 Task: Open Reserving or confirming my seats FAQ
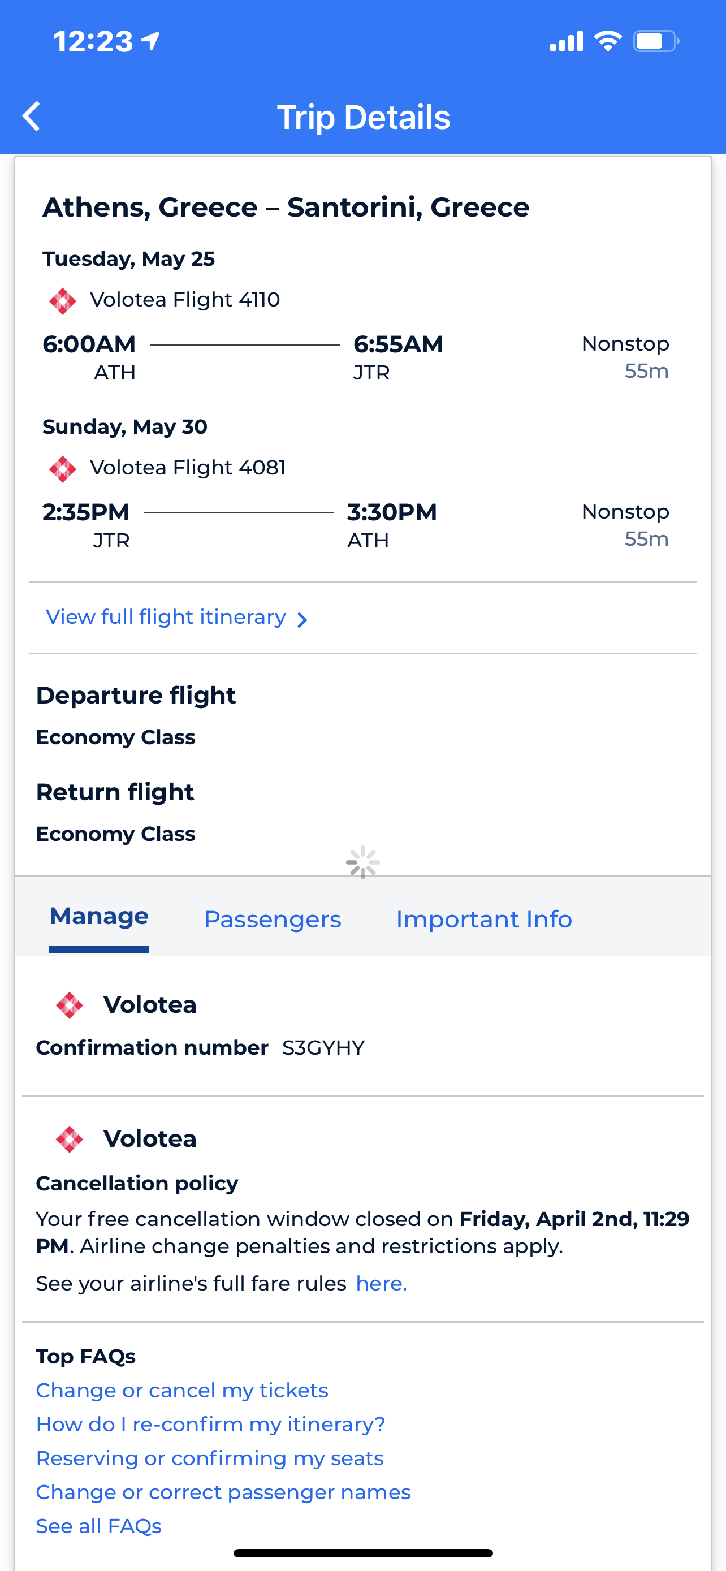click(x=210, y=1458)
